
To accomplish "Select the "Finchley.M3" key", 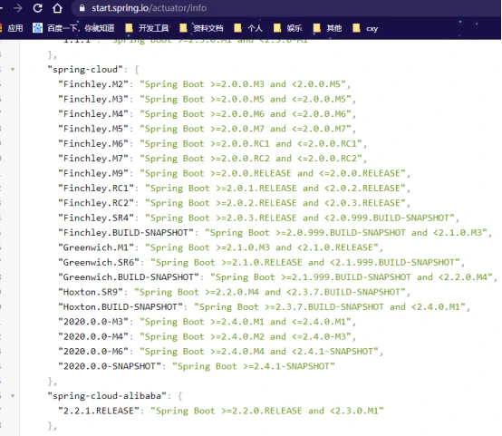I will point(93,99).
